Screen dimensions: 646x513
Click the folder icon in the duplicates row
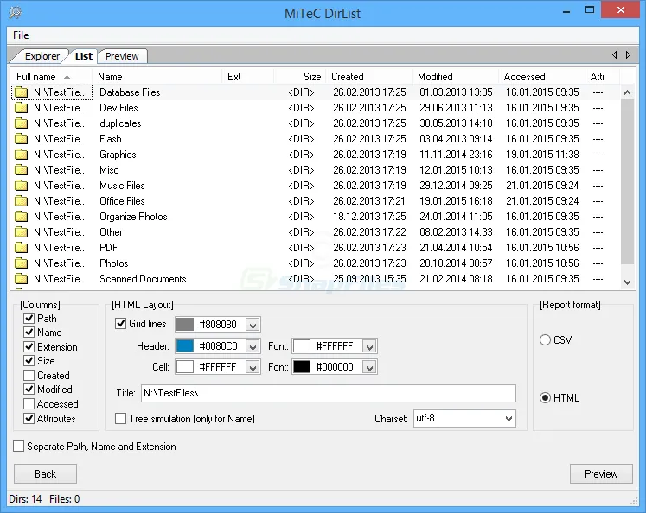tap(21, 123)
